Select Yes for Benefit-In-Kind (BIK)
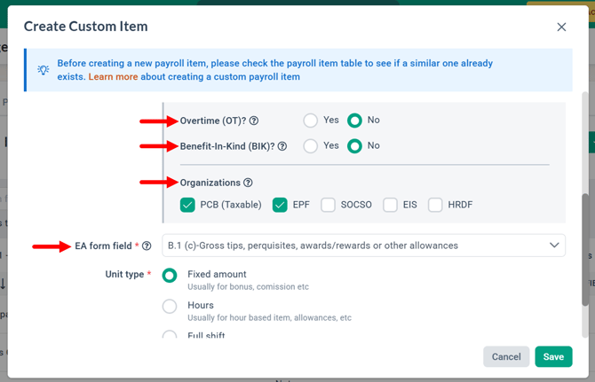 coord(311,146)
